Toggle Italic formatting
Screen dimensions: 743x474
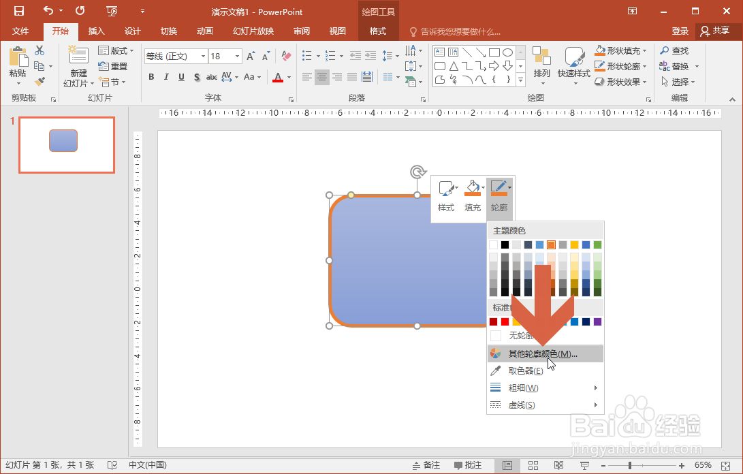[x=166, y=77]
